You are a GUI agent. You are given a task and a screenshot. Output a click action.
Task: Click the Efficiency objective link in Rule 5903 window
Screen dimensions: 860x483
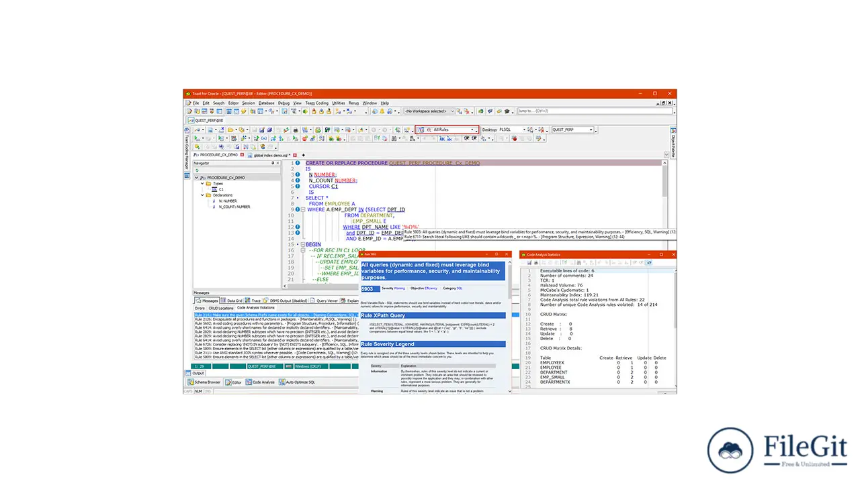coord(431,288)
